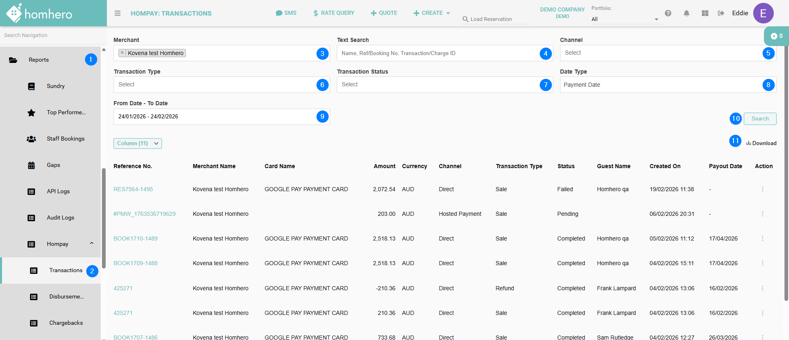Open reference link BOOK1710-1489

(x=135, y=238)
